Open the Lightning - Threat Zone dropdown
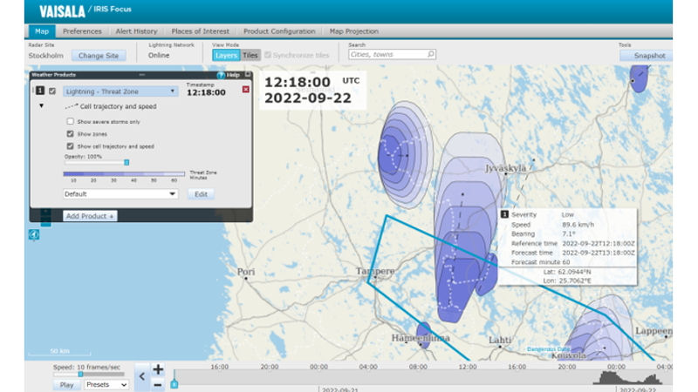Screen dimensions: 698x392 point(120,91)
